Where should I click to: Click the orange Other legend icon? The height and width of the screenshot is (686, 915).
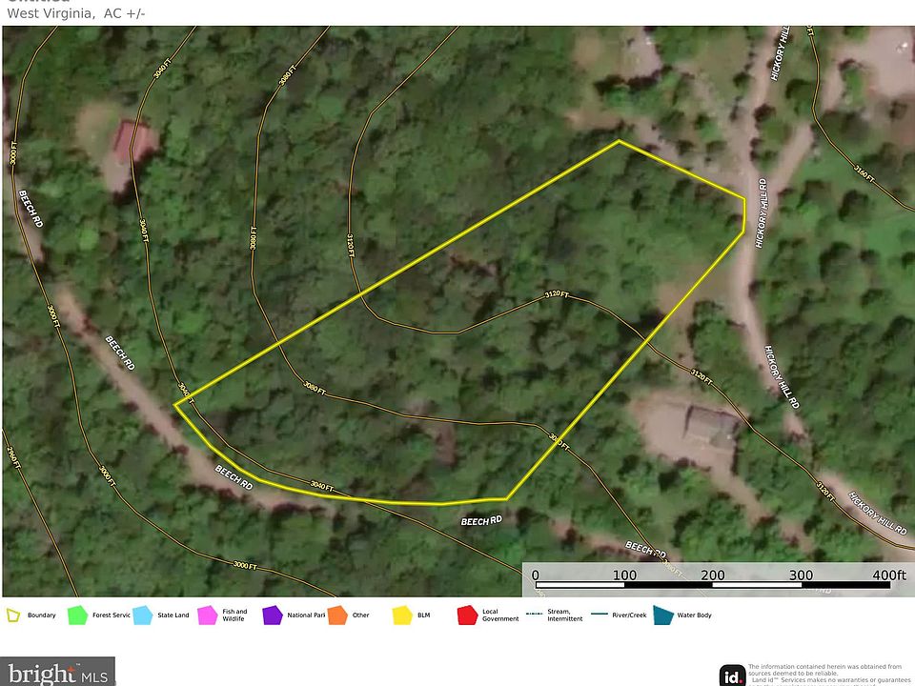(337, 615)
